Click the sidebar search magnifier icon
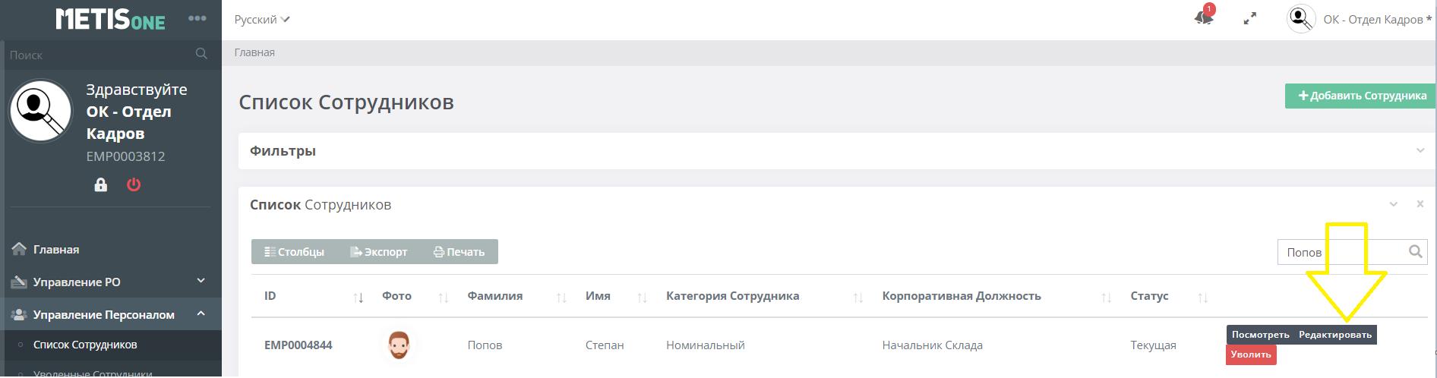 pos(201,54)
